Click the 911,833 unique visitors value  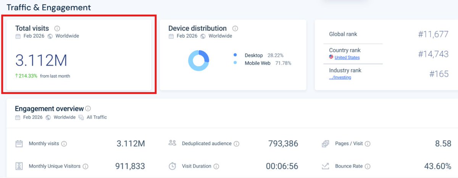[x=130, y=166]
